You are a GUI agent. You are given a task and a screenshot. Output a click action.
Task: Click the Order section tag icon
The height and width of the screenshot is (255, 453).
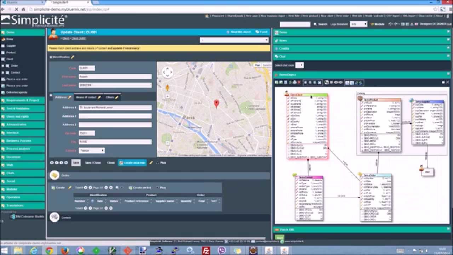55,175
